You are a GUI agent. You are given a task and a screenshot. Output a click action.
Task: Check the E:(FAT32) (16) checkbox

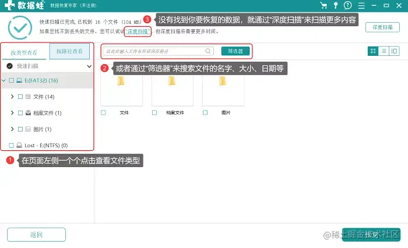11,80
